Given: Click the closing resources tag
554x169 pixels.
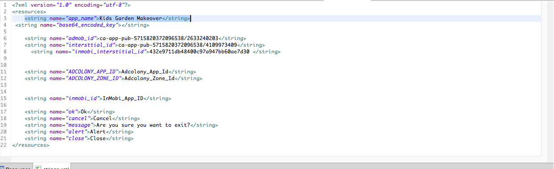Looking at the screenshot, I should pos(31,145).
